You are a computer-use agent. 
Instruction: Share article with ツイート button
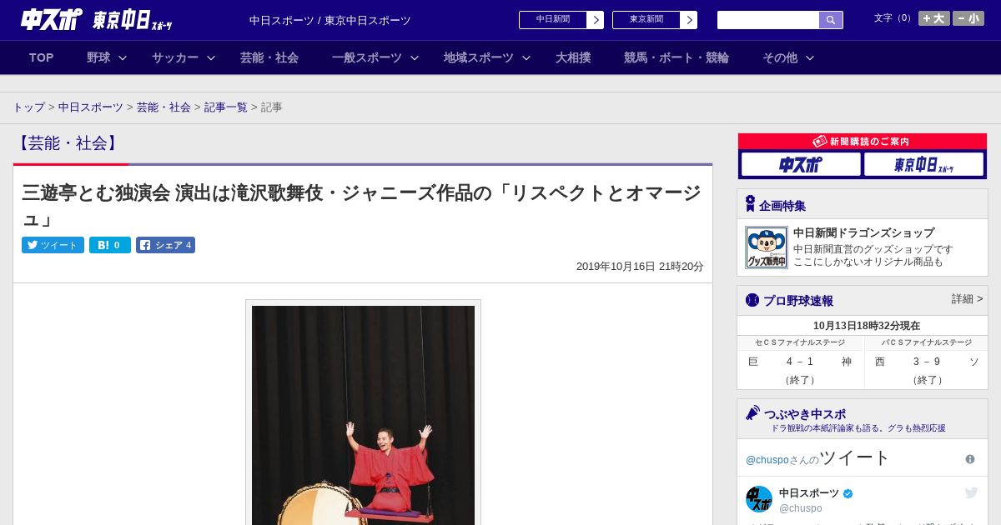(x=53, y=245)
